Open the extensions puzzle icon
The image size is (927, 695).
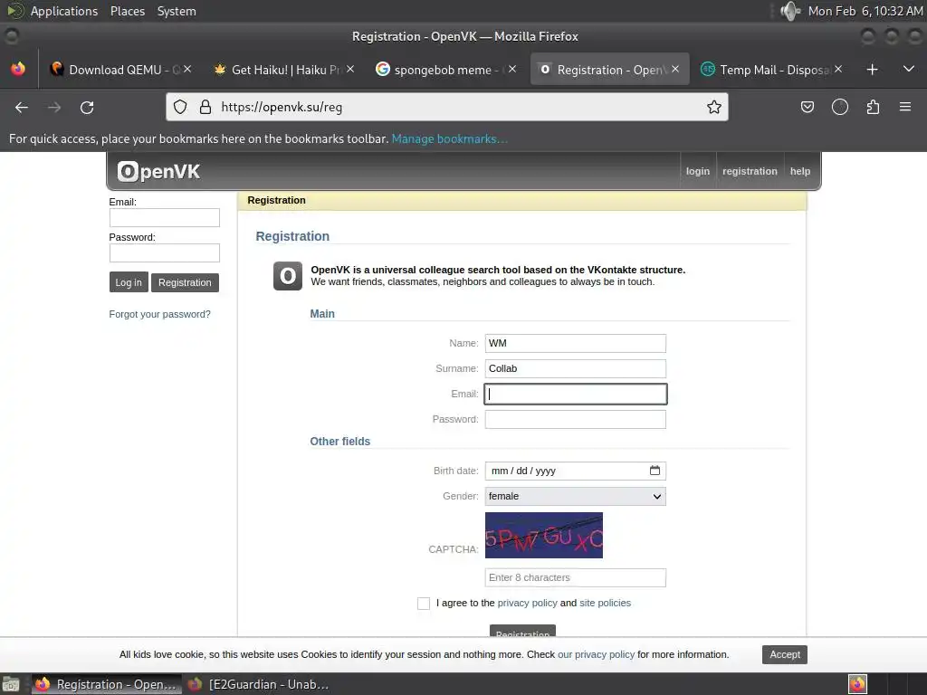coord(873,107)
